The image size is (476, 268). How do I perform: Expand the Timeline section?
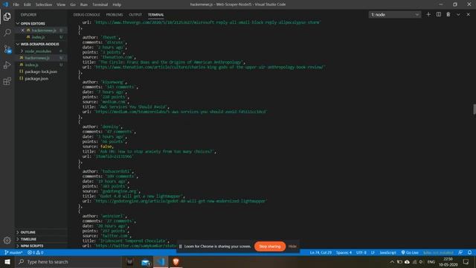pos(28,239)
